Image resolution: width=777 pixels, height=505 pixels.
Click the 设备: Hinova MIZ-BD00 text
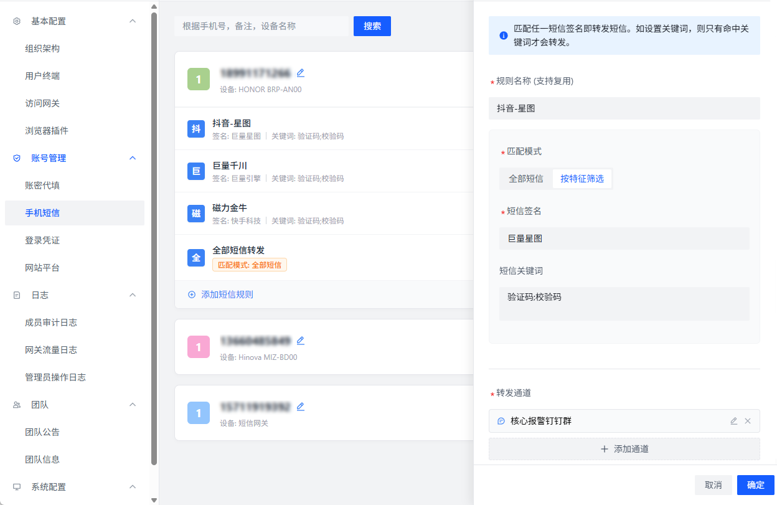258,357
